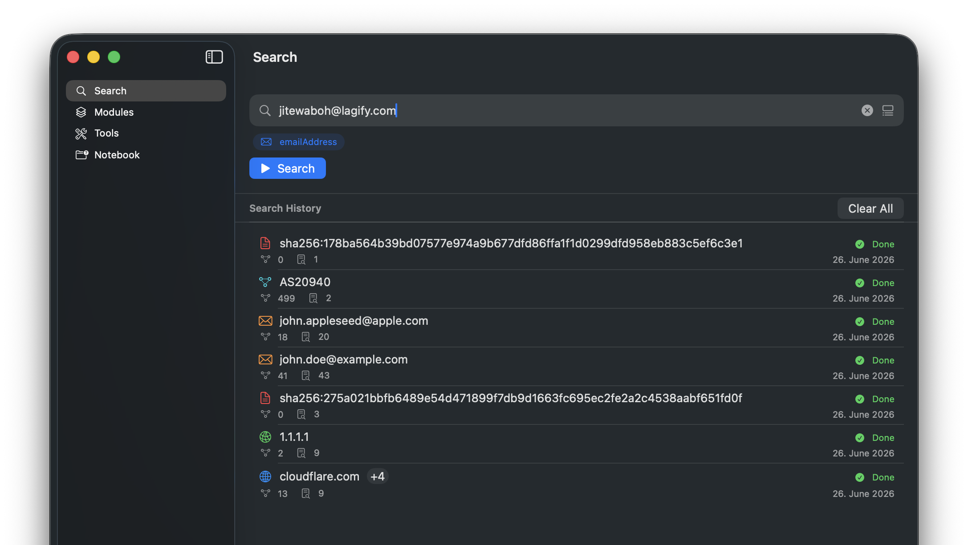Click green check icon for cloudflare.com
The width and height of the screenshot is (968, 545).
pos(860,477)
